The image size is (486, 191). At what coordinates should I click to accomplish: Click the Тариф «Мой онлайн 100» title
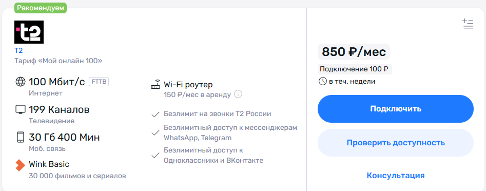(59, 61)
